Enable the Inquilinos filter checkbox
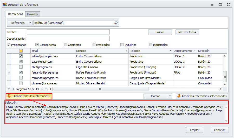The image size is (234, 138). 122,45
